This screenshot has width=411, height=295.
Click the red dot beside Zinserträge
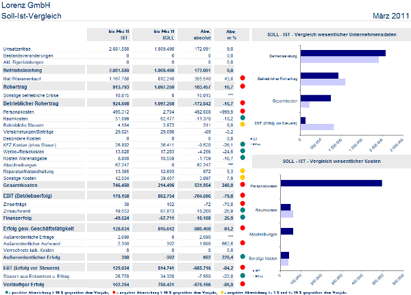(242, 203)
